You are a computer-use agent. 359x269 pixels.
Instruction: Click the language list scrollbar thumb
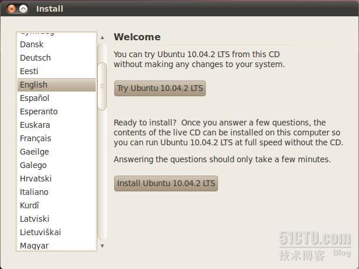click(x=102, y=86)
